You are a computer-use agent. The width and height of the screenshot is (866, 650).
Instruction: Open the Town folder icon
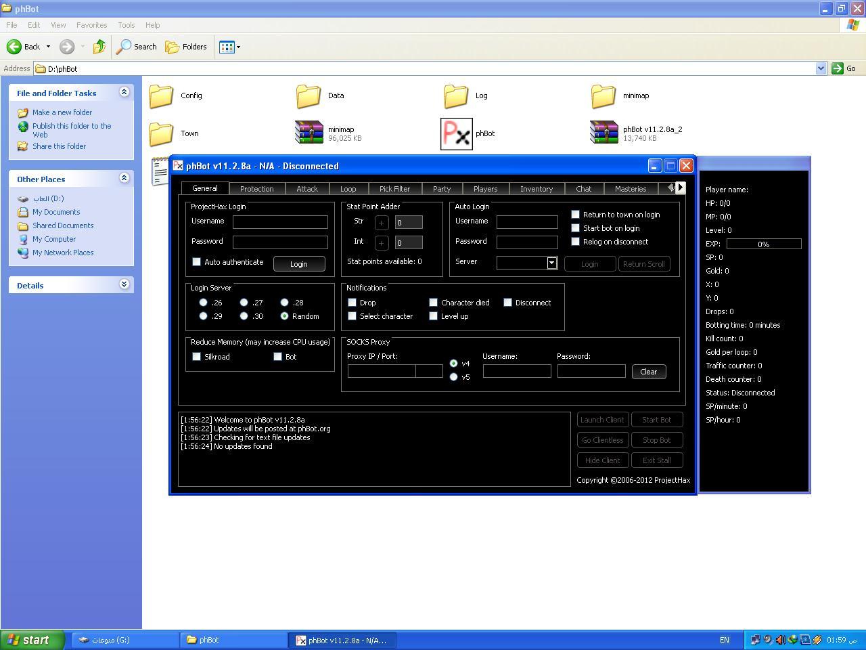coord(161,133)
